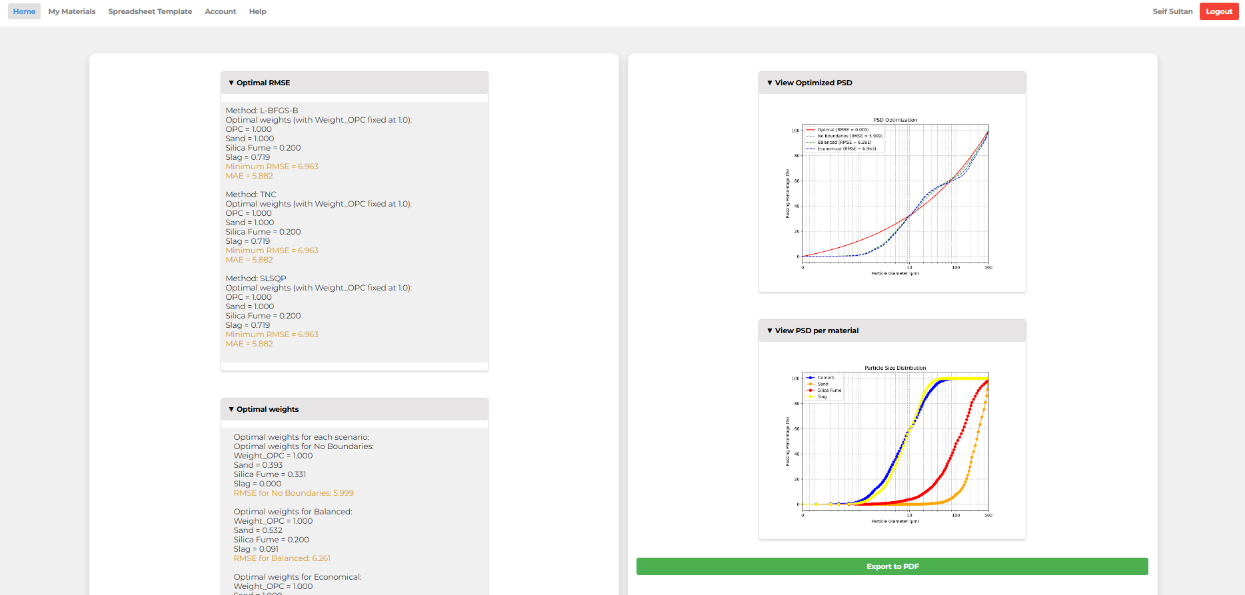Click the PSD Optimization chart legend
The width and height of the screenshot is (1245, 595).
click(844, 139)
